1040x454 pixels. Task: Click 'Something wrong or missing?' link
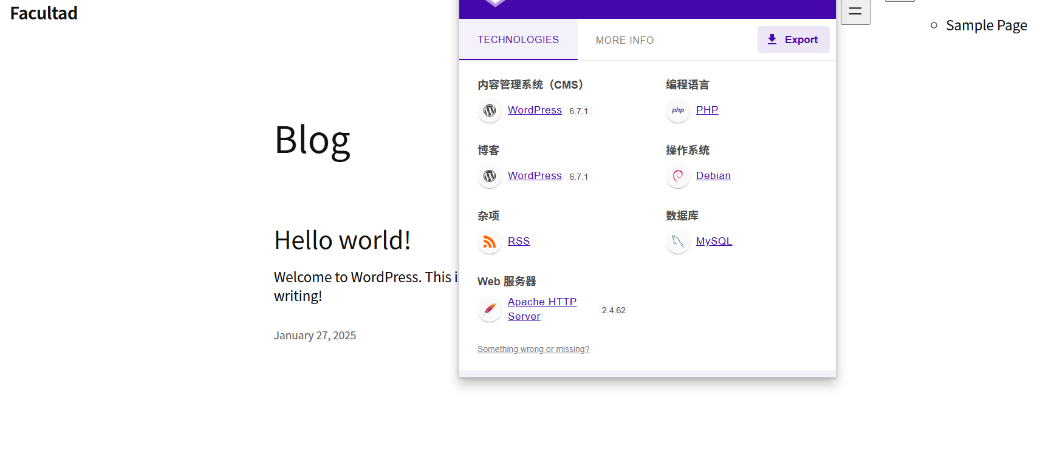(533, 349)
